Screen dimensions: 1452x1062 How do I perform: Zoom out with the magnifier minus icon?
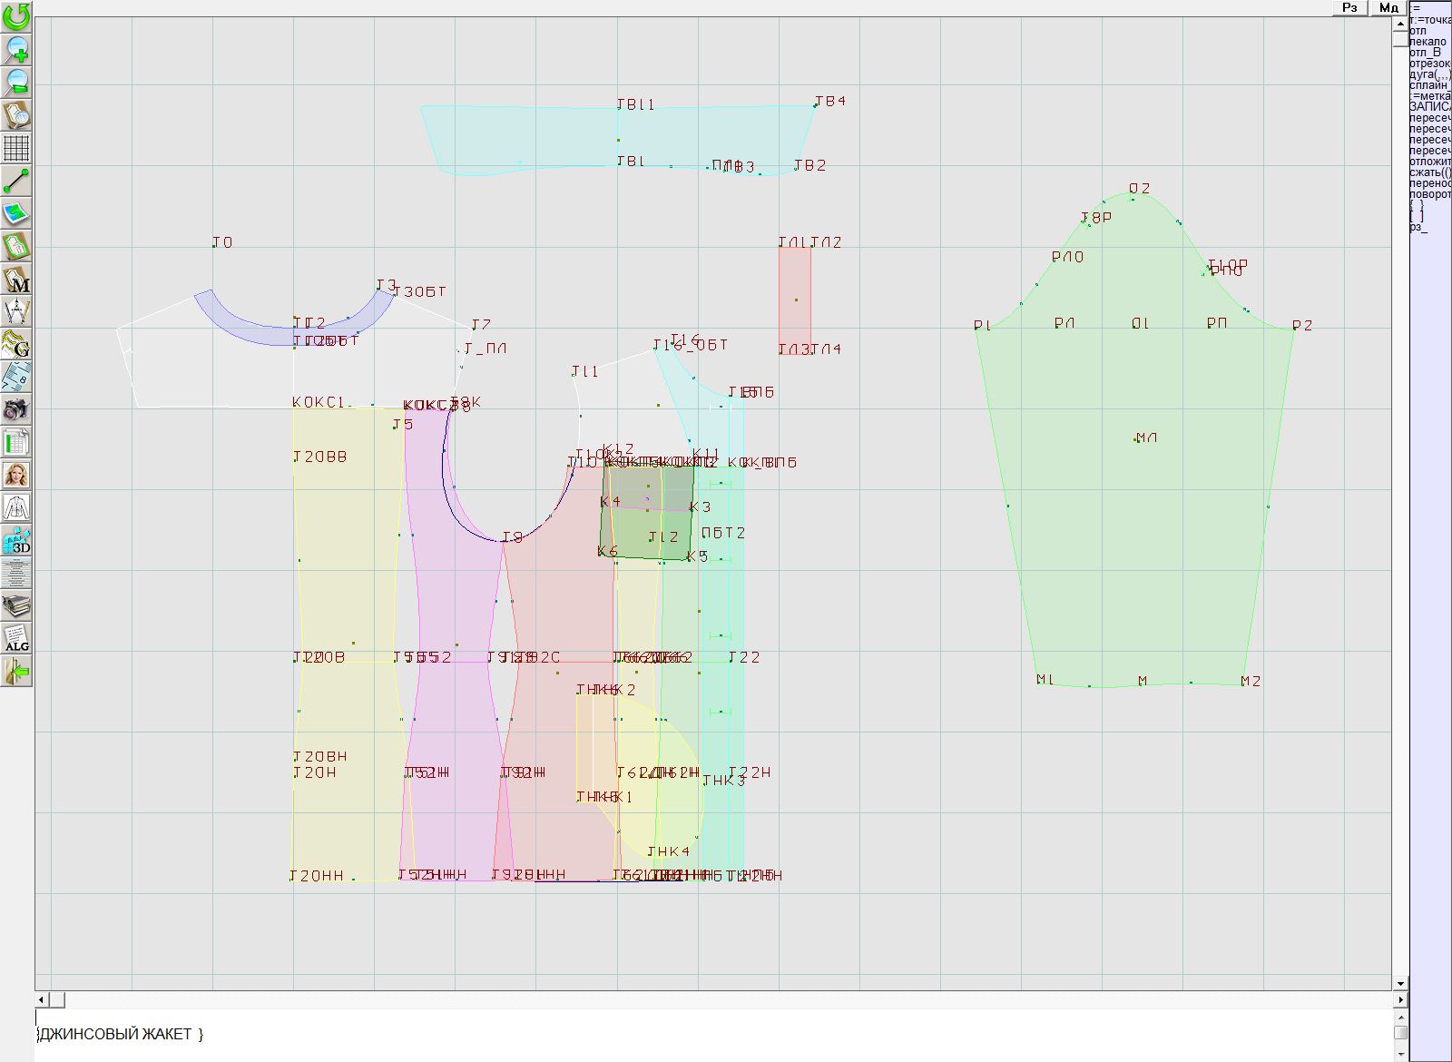coord(16,82)
